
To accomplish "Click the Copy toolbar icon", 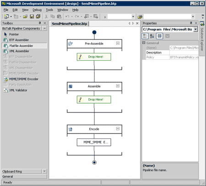I will tap(53, 16).
